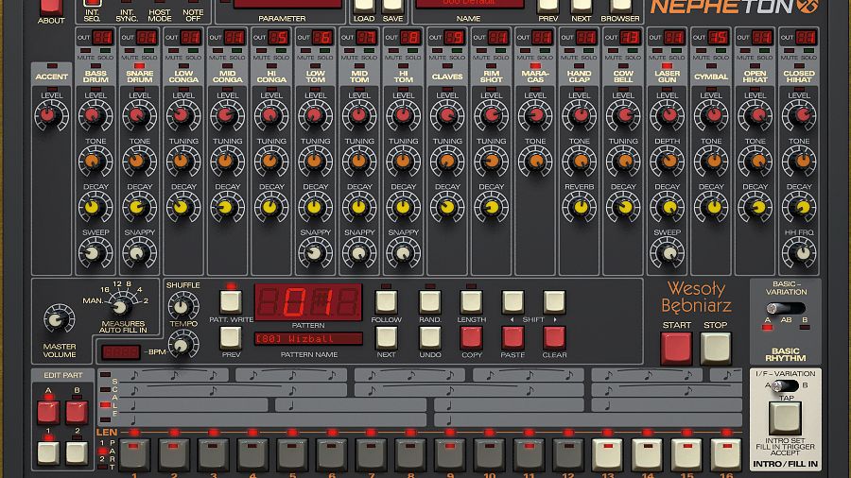Click the TEMPO knob
This screenshot has width=851, height=478.
click(x=182, y=345)
